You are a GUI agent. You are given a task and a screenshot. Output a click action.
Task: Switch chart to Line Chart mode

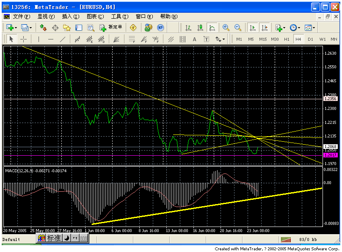tap(212, 28)
